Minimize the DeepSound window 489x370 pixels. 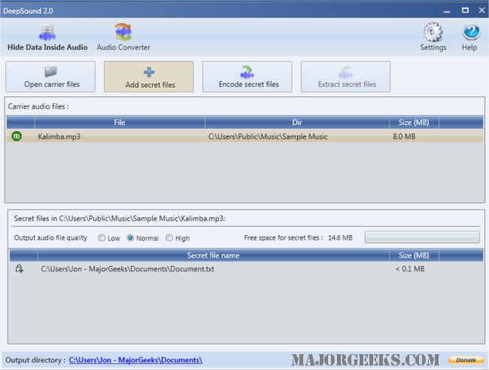[x=447, y=11]
